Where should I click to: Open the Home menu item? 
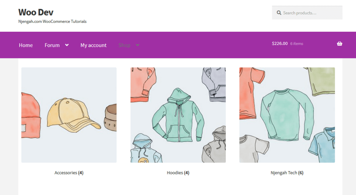point(26,45)
